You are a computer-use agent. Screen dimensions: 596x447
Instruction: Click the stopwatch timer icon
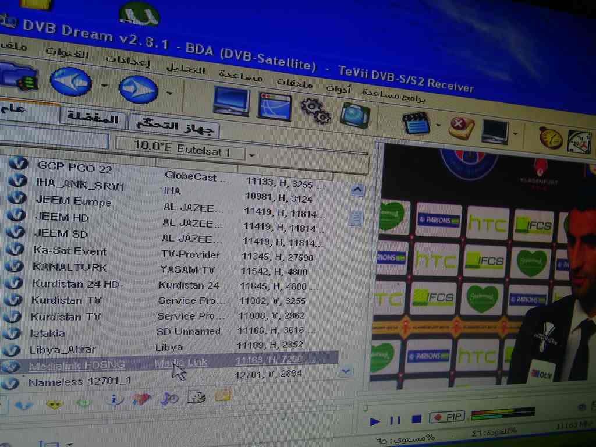551,137
